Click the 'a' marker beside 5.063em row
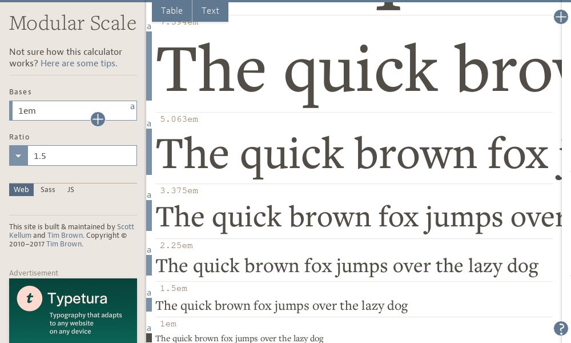The width and height of the screenshot is (571, 343). pyautogui.click(x=149, y=123)
